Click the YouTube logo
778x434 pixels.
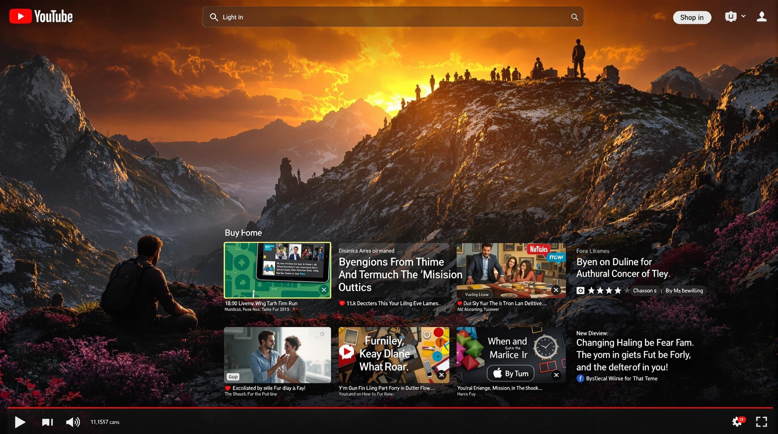[41, 16]
